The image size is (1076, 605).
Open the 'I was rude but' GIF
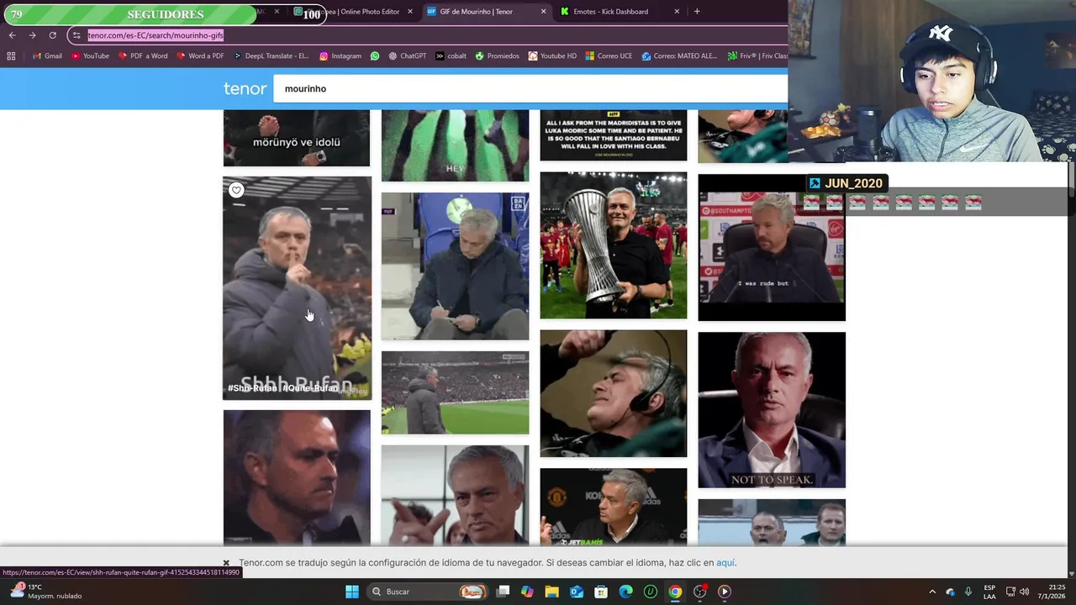point(772,247)
